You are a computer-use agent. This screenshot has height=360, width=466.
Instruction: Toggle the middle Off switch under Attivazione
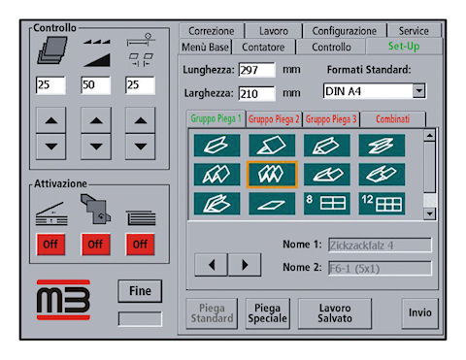click(x=95, y=245)
